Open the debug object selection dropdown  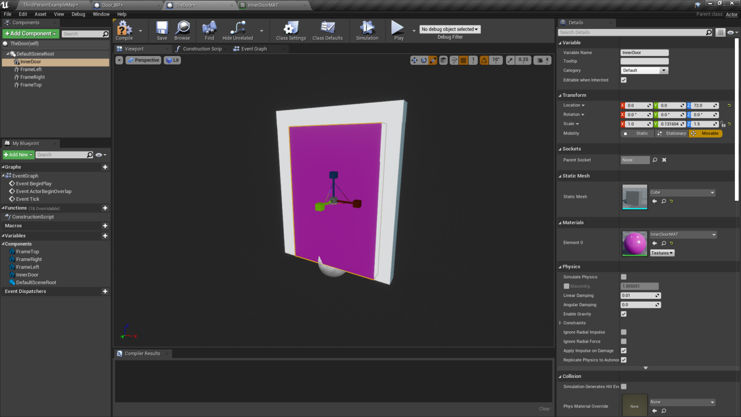point(450,29)
